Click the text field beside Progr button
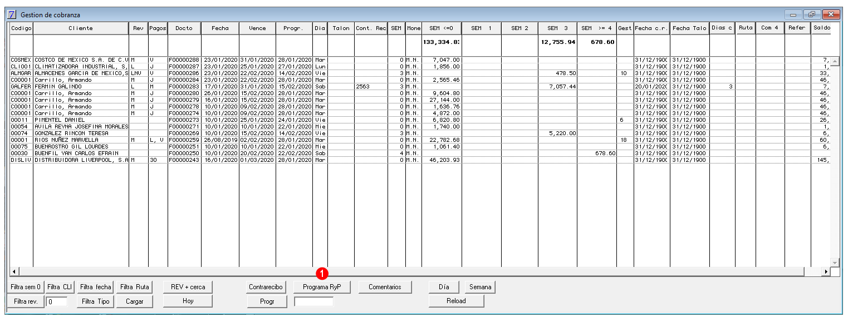848x317 pixels. point(313,301)
